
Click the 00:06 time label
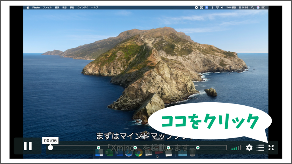[x=50, y=141]
